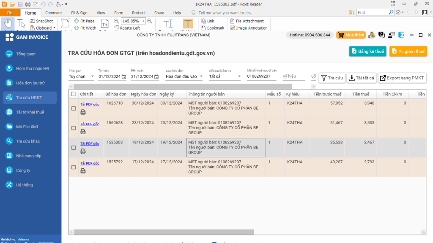Screen dimensions: 433x243
Task: Switch to the Protect ribbon tab
Action: coord(138,13)
